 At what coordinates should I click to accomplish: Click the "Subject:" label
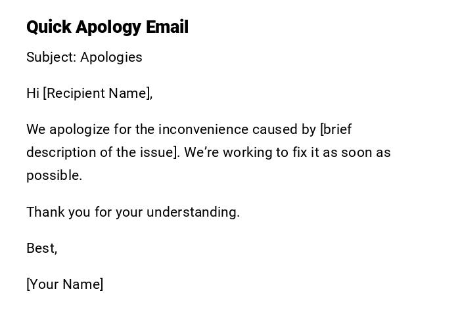point(51,57)
